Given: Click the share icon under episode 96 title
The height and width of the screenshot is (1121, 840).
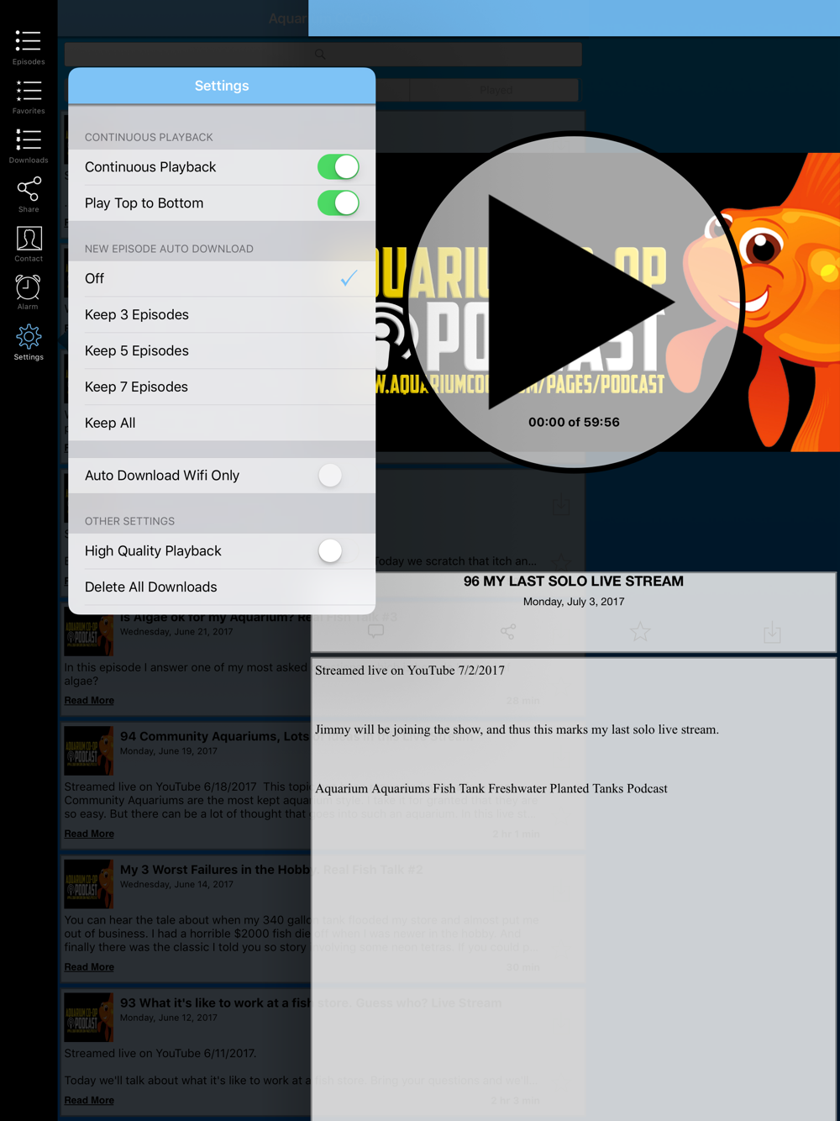Looking at the screenshot, I should pos(508,631).
